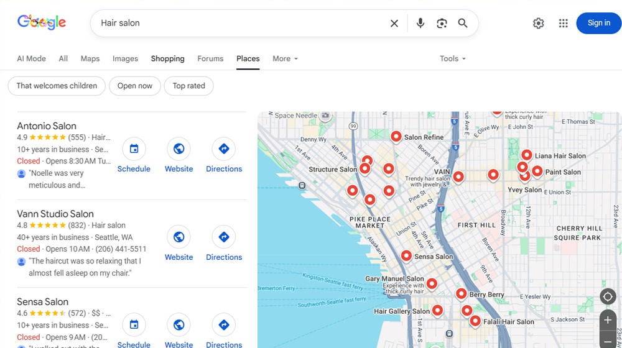Image resolution: width=622 pixels, height=348 pixels.
Task: Select the Salon Refine map pin
Action: pos(396,137)
